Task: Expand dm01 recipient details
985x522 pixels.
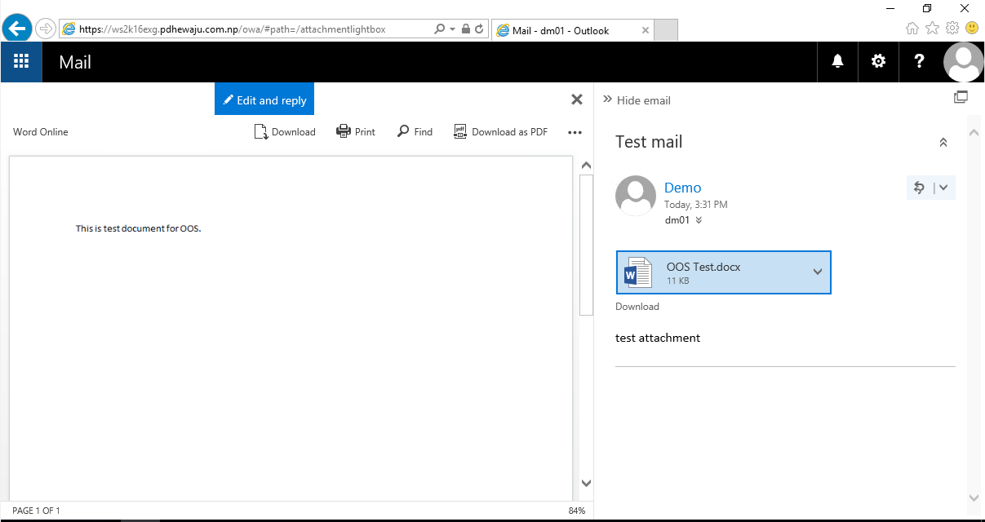Action: click(x=699, y=220)
